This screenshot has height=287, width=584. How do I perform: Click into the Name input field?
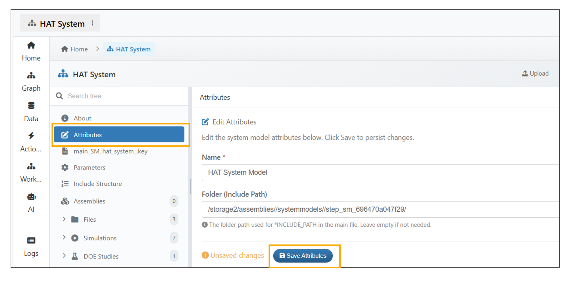click(375, 173)
